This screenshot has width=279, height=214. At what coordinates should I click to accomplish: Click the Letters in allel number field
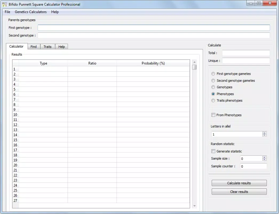pyautogui.click(x=237, y=134)
